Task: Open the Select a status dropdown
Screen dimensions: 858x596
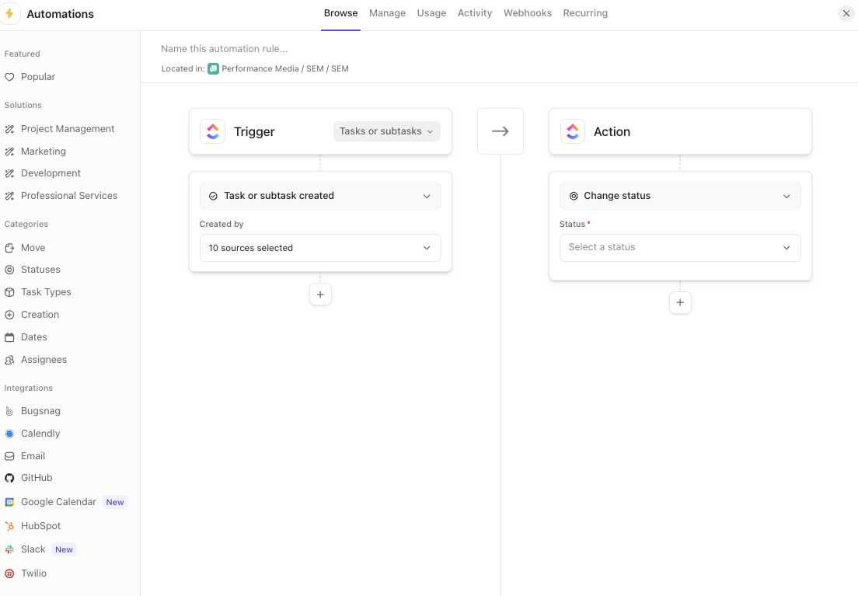Action: coord(680,247)
